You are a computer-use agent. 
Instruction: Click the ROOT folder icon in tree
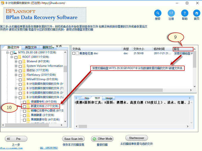point(20,57)
